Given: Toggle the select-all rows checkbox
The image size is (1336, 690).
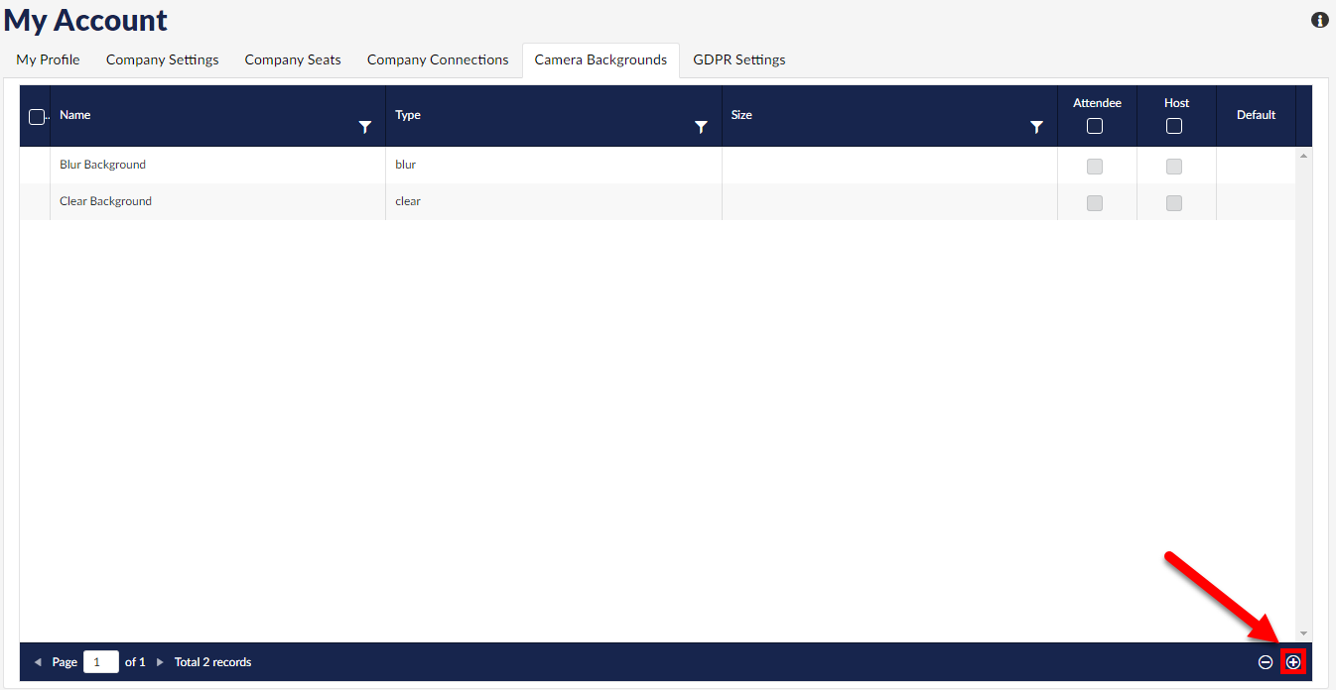Looking at the screenshot, I should pos(37,117).
